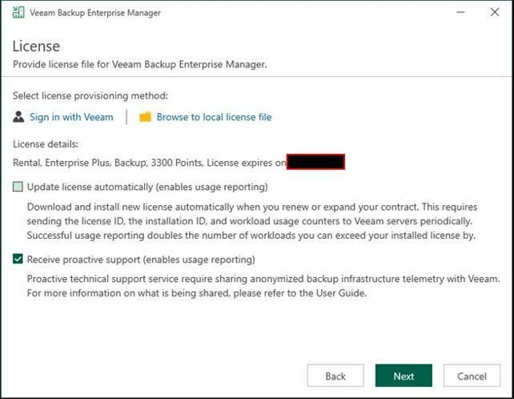Screen dimensions: 514x399
Task: Click 'Provide license file for Veeam Backup Enterprise Manager' text
Action: click(x=139, y=64)
